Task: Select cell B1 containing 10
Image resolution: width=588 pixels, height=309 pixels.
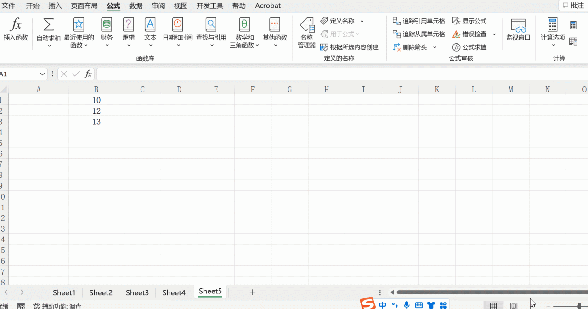Action: pyautogui.click(x=96, y=100)
